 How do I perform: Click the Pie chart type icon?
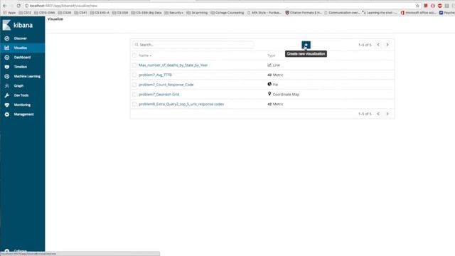click(x=269, y=84)
